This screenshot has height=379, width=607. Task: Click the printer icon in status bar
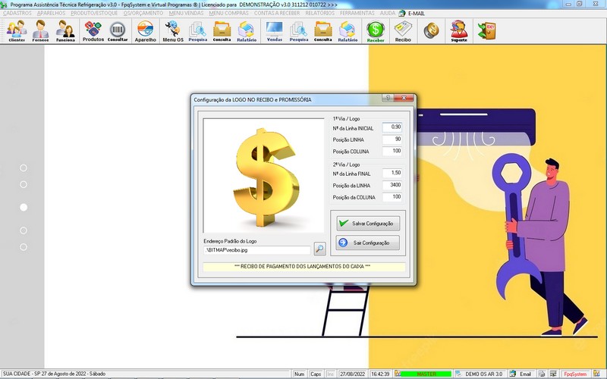click(x=542, y=374)
